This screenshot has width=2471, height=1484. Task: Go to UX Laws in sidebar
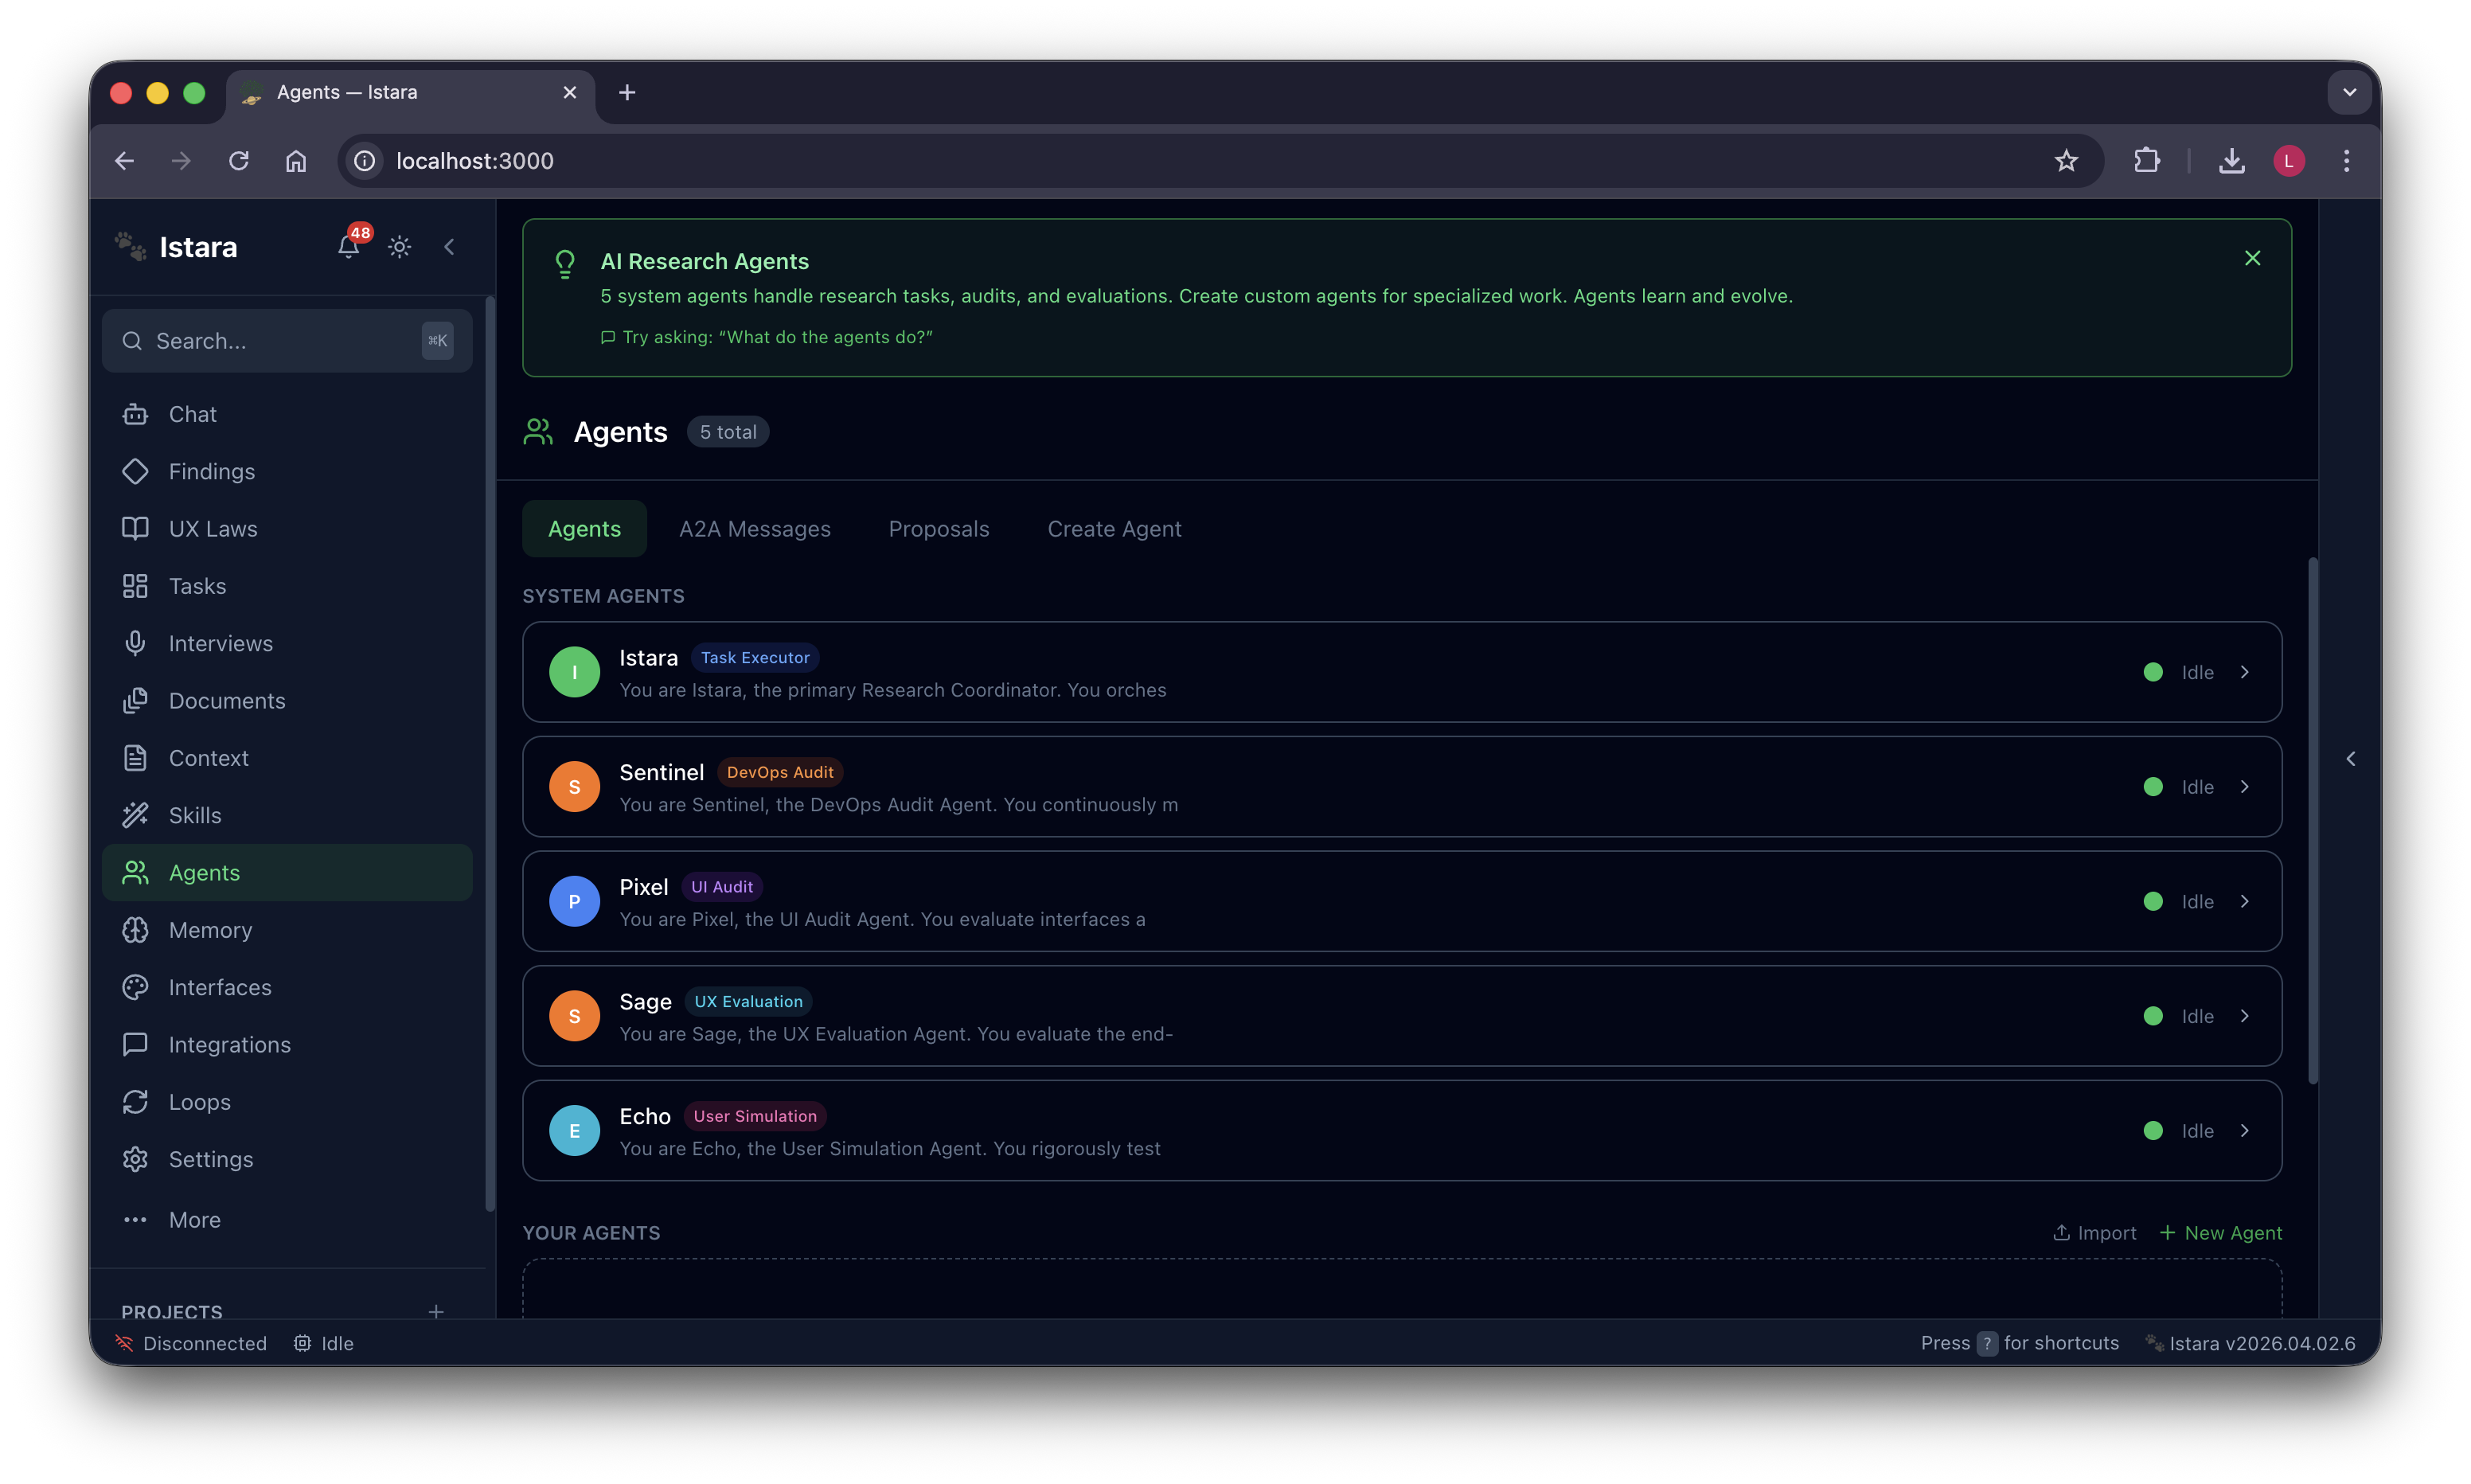tap(212, 529)
